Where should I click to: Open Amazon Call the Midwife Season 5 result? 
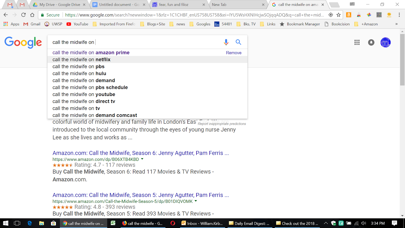pos(140,195)
